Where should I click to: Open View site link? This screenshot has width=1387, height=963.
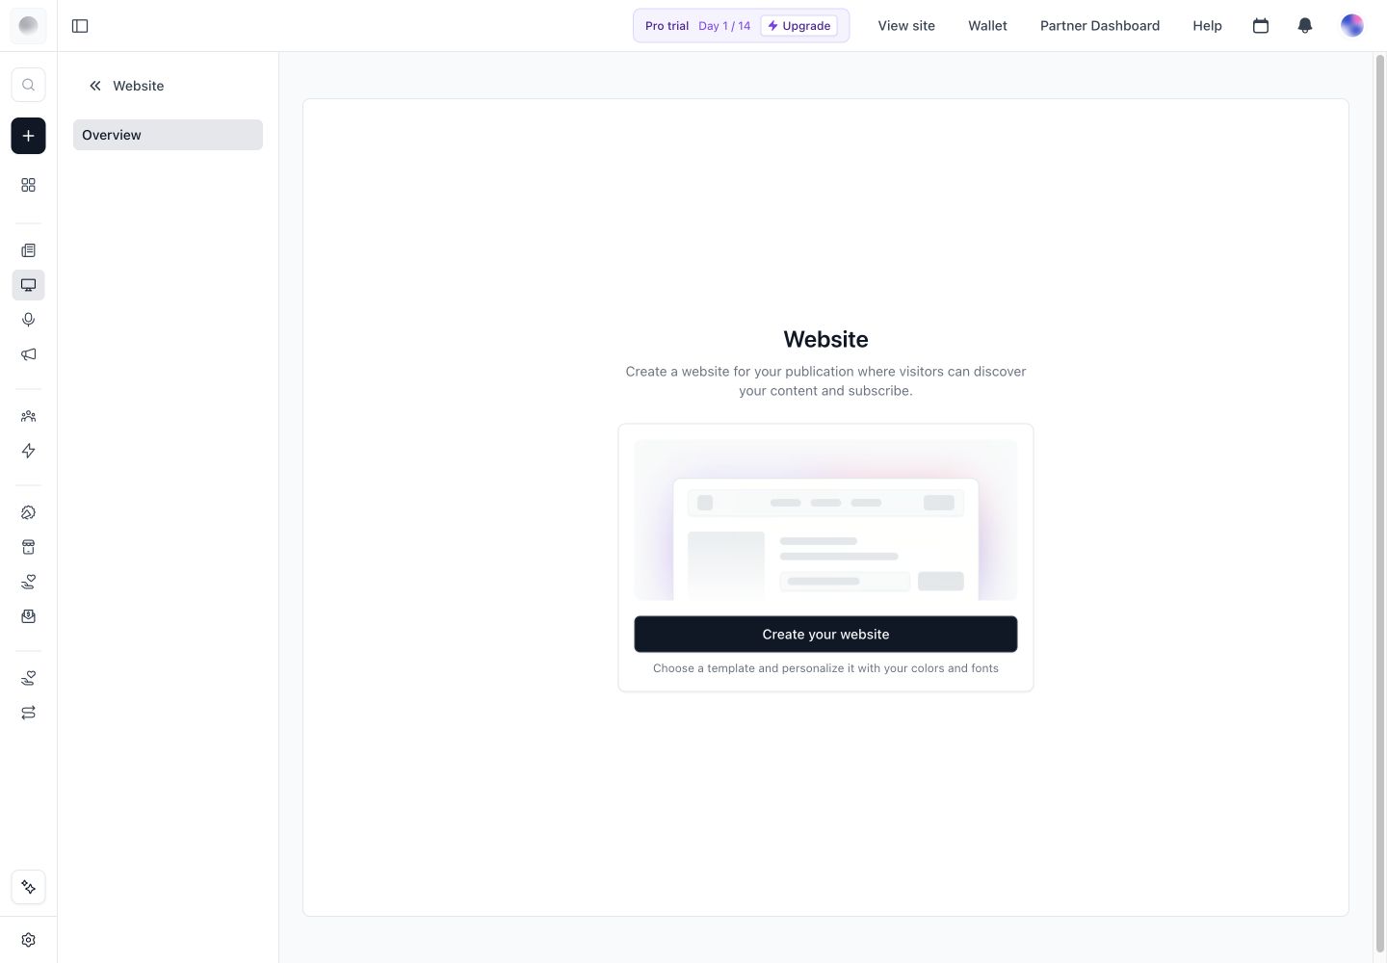tap(906, 26)
